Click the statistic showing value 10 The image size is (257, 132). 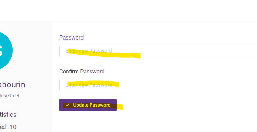click(8, 127)
